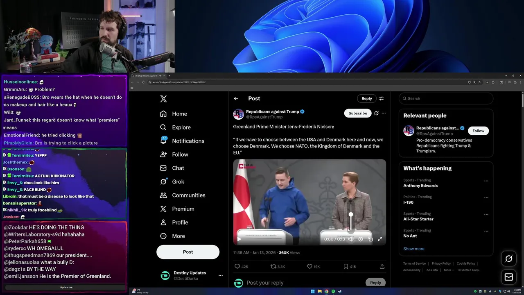
Task: Click the Reply button beside the reply field
Action: [x=375, y=283]
